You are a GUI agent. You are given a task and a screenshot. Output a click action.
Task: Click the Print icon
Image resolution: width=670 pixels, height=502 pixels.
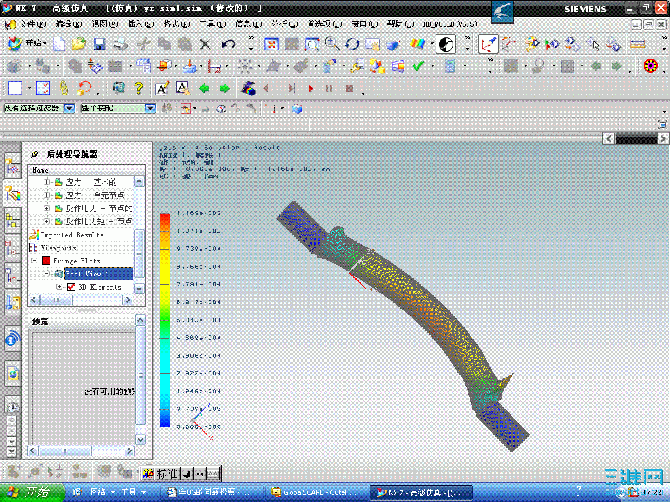(120, 44)
